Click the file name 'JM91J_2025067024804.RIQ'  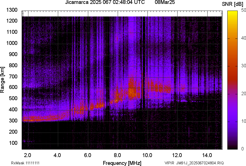pos(200,163)
